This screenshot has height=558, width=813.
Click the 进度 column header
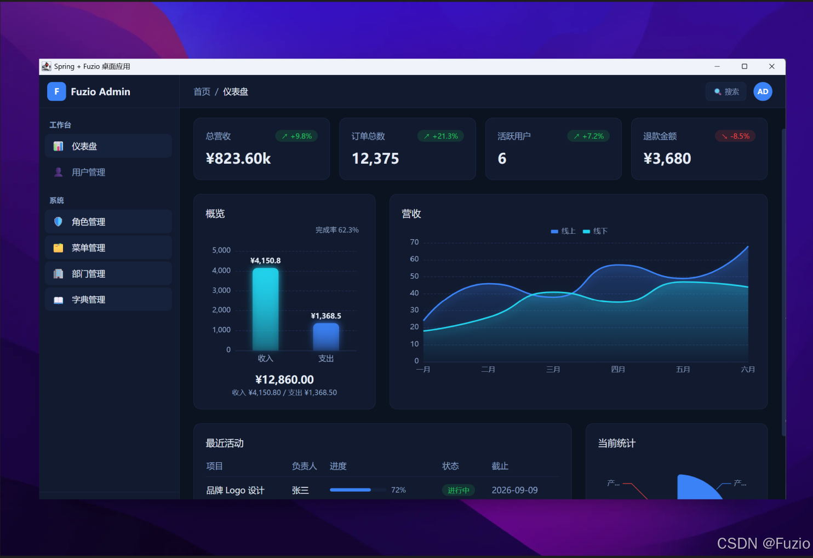pyautogui.click(x=338, y=466)
